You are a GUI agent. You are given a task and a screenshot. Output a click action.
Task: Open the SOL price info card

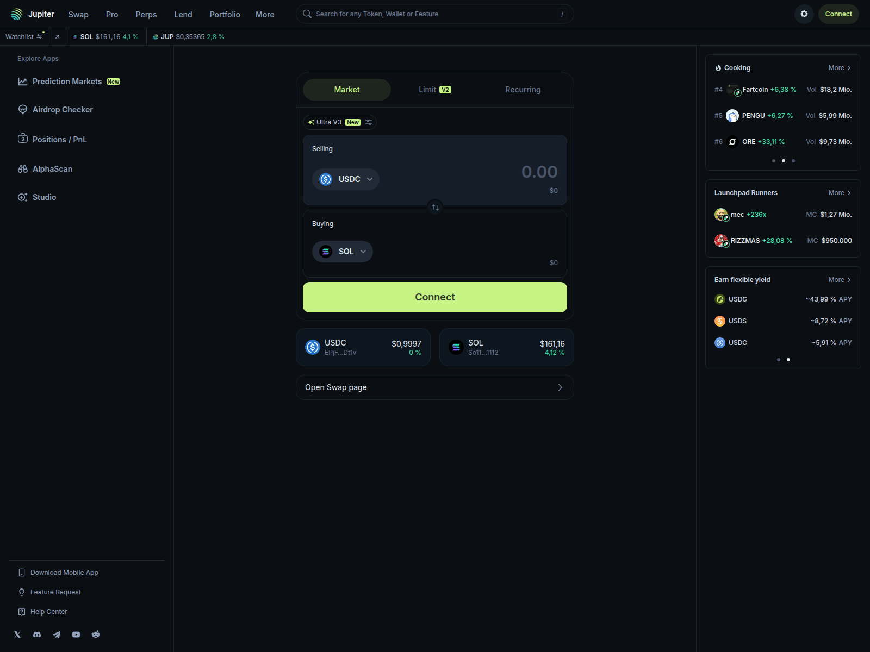[507, 347]
